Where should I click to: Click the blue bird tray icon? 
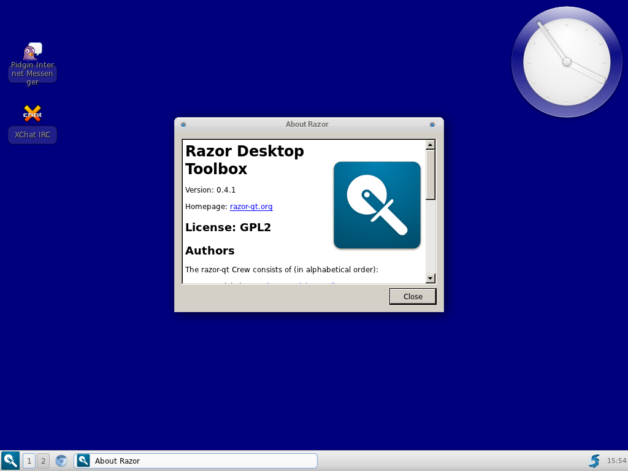pyautogui.click(x=594, y=461)
